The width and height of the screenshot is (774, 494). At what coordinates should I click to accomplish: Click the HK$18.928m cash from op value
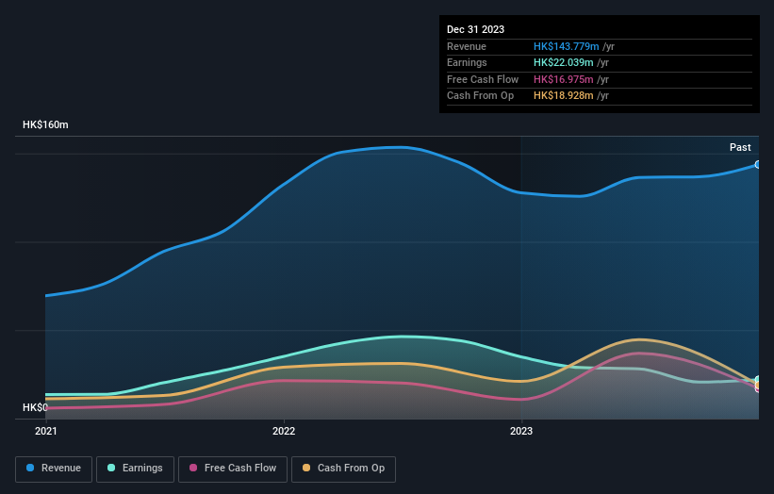pyautogui.click(x=563, y=96)
